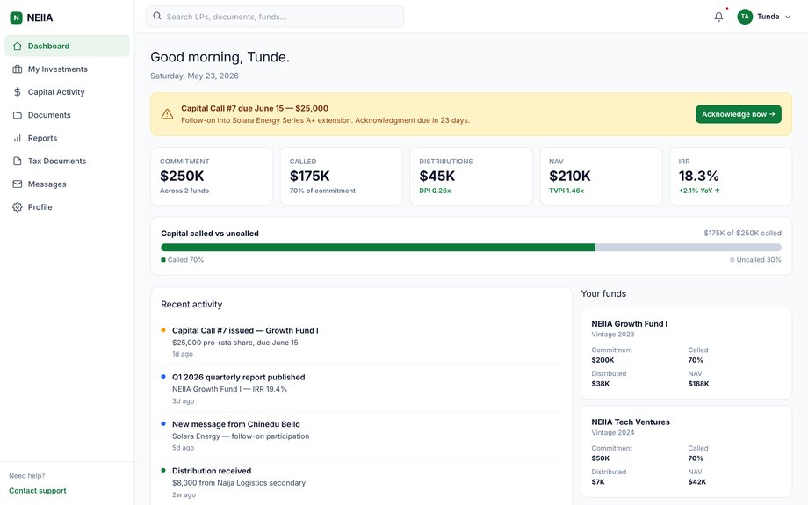The image size is (808, 505).
Task: Open the Distributions $45K card
Action: coord(471,177)
